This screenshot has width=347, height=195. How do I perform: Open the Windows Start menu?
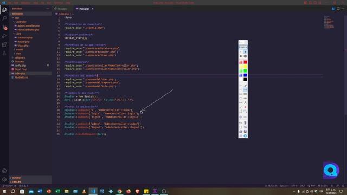(x=4, y=191)
